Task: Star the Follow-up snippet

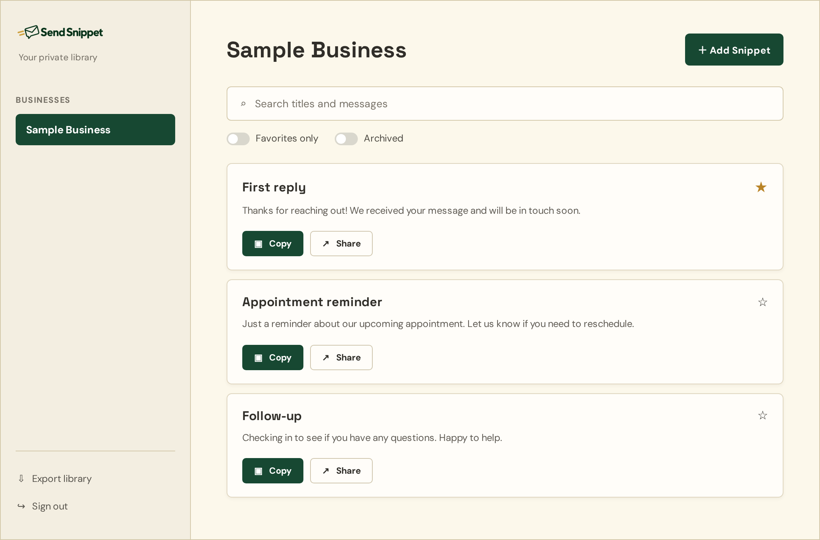Action: [763, 415]
